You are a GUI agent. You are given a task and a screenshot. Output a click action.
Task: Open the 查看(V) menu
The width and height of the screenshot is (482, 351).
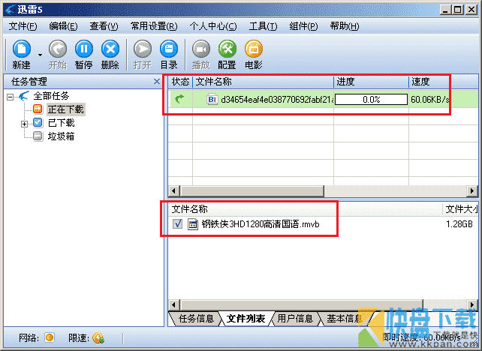tap(104, 26)
